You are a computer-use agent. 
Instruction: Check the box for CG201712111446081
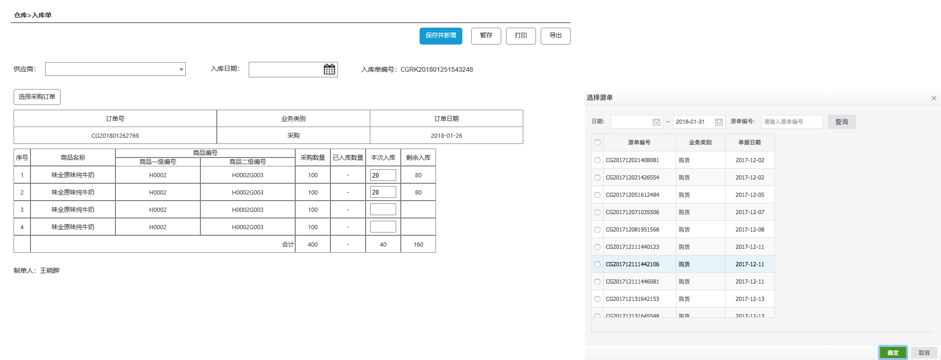[597, 282]
